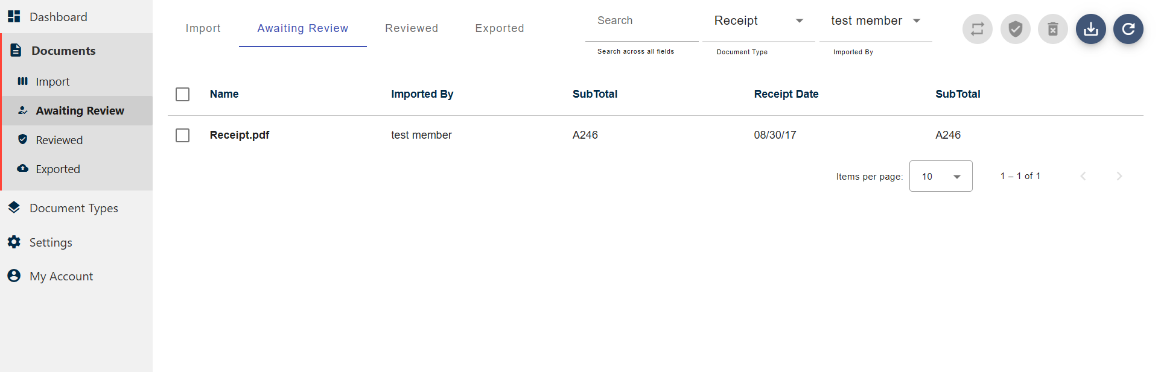Click the refresh documents icon button
The height and width of the screenshot is (372, 1158).
[x=1128, y=29]
